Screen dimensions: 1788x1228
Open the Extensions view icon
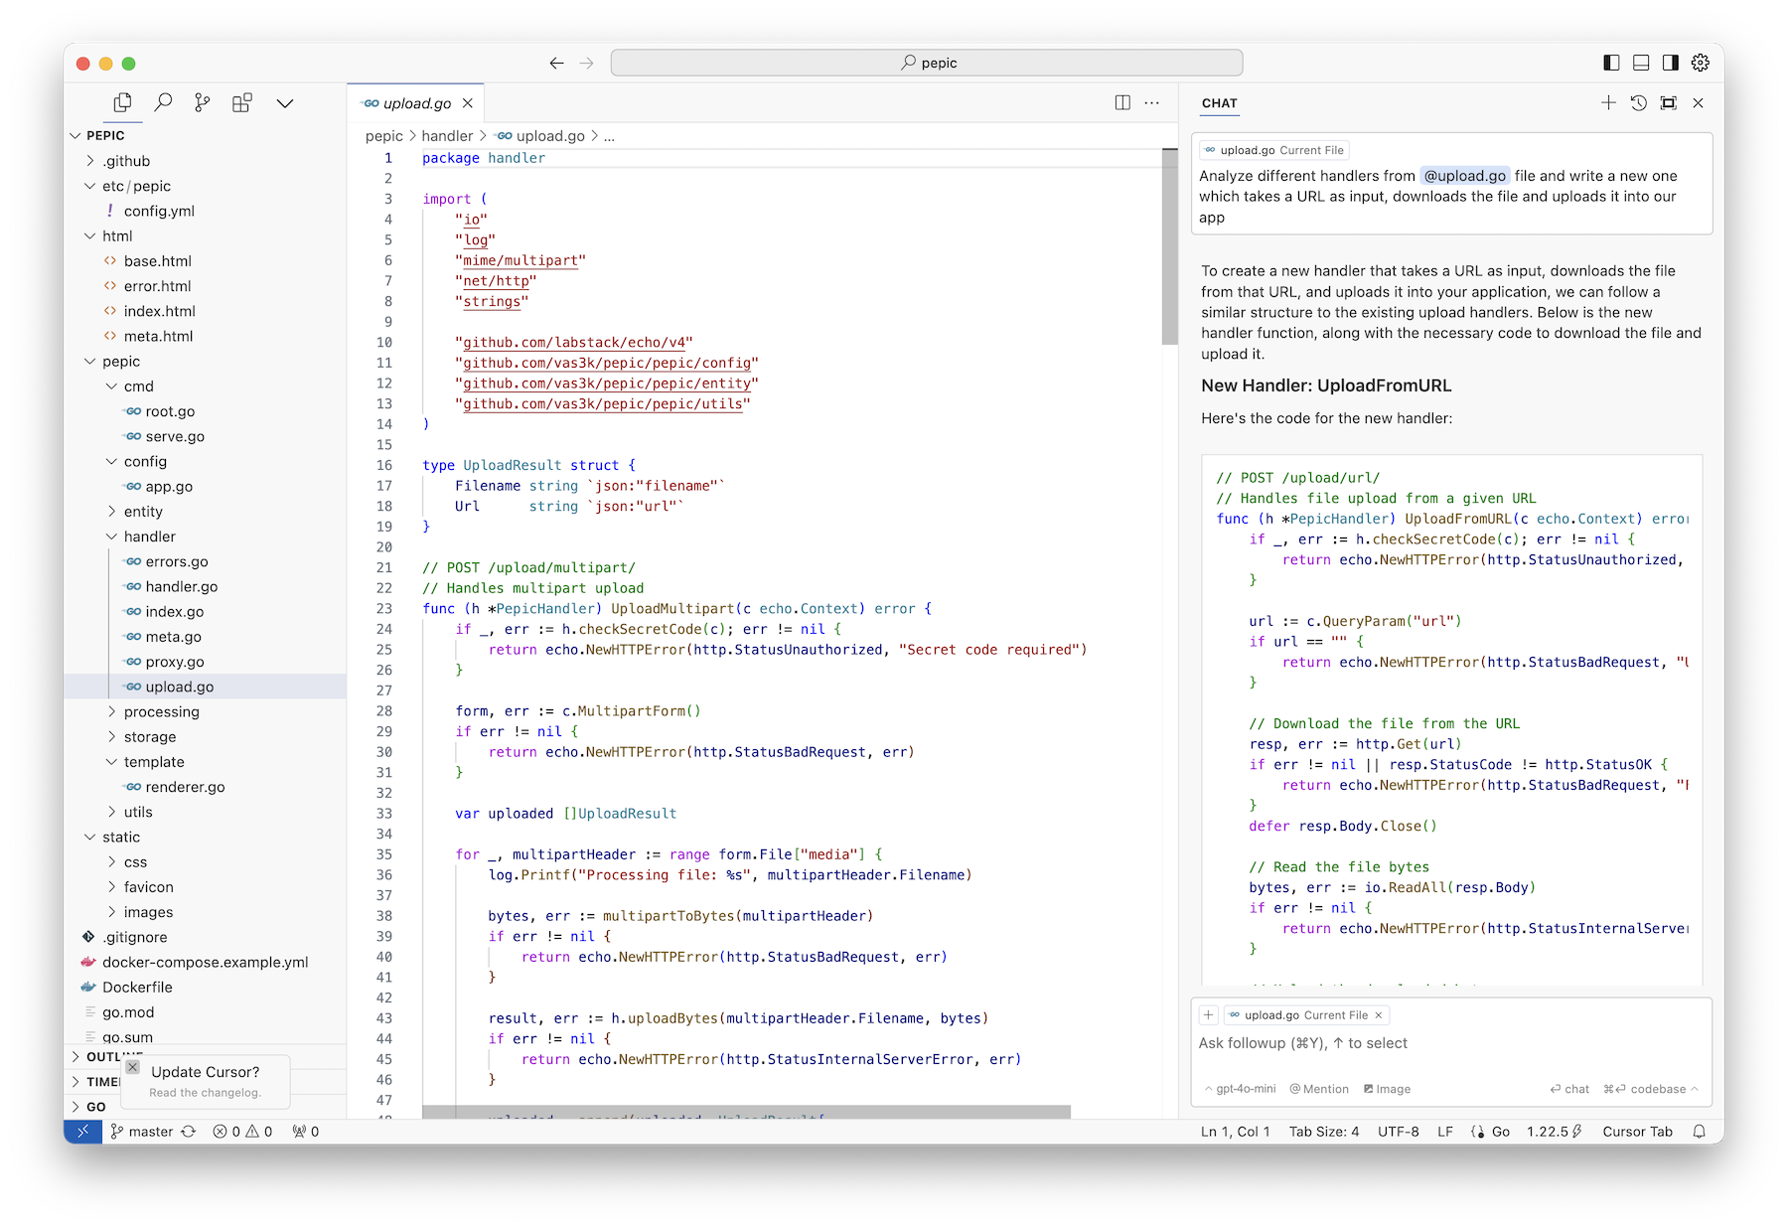[x=242, y=102]
